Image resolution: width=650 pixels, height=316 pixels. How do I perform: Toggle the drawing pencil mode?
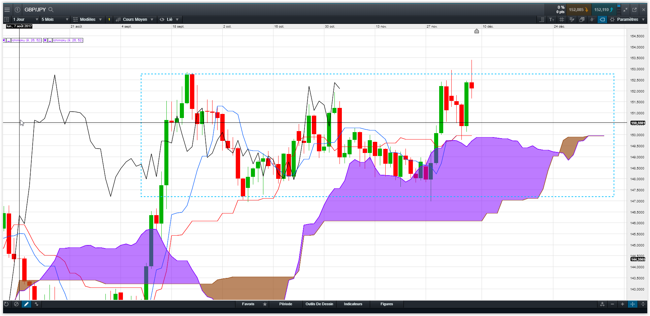26,304
